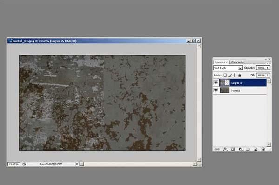
Task: Lock layer position with move icon
Action: click(x=235, y=75)
